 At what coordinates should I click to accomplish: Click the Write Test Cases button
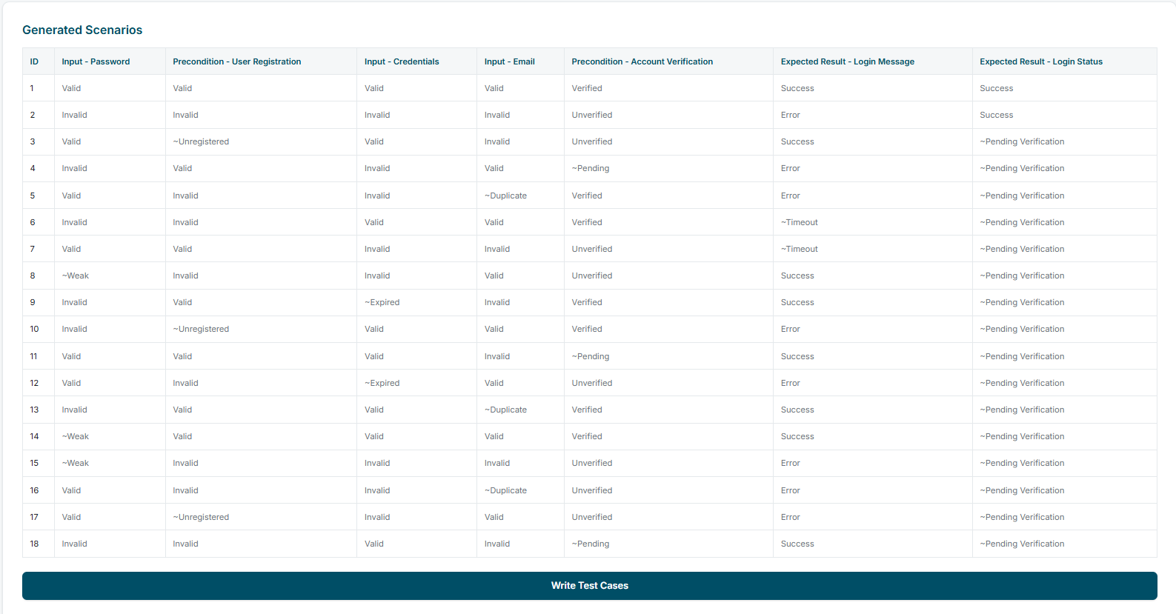click(x=589, y=585)
